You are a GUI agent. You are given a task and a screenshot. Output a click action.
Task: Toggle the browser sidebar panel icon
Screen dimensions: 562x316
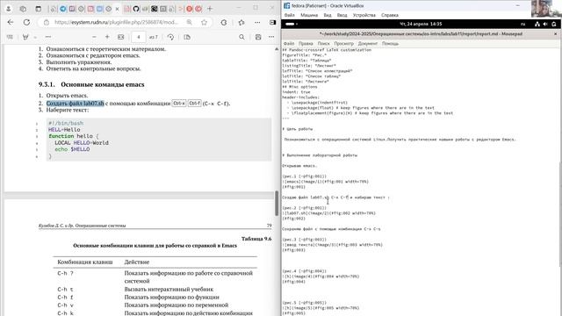click(273, 22)
